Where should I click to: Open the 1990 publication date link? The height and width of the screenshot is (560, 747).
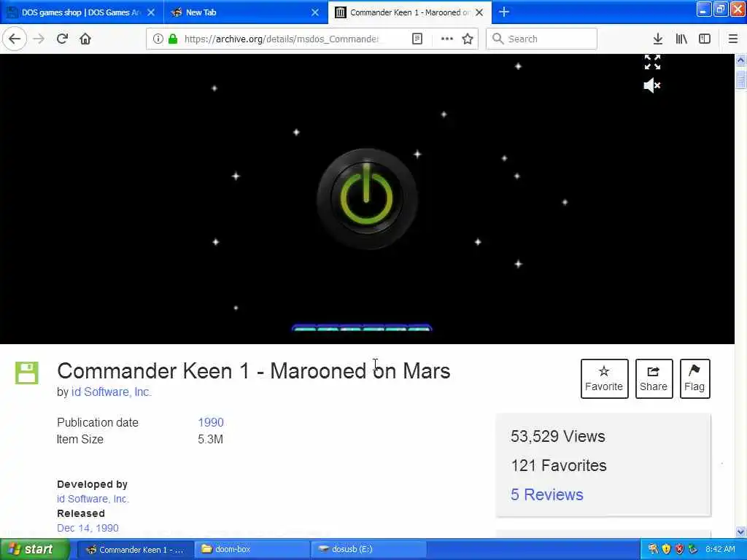pyautogui.click(x=211, y=422)
